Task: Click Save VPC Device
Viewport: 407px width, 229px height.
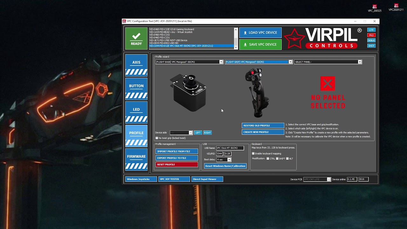Action: coord(260,45)
